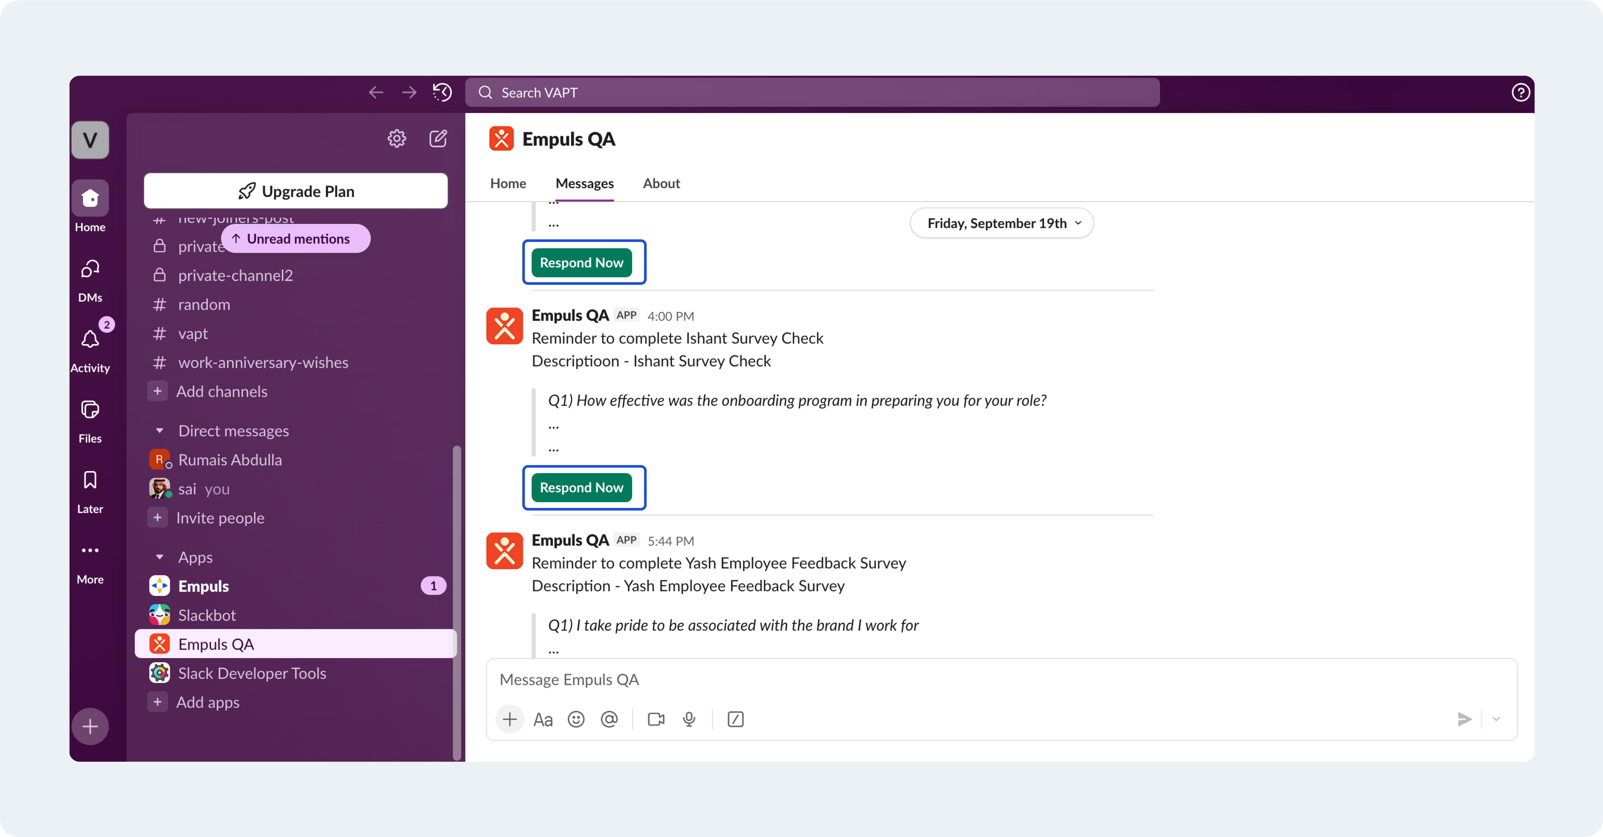Click the round plus button at rail bottom
The image size is (1603, 837).
pyautogui.click(x=90, y=726)
